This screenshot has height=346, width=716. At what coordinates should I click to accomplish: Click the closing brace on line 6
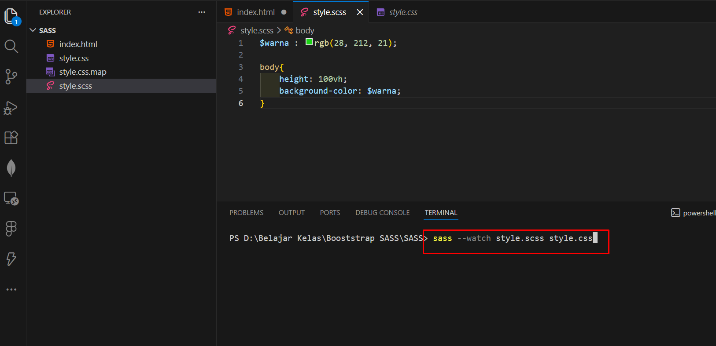pyautogui.click(x=262, y=103)
